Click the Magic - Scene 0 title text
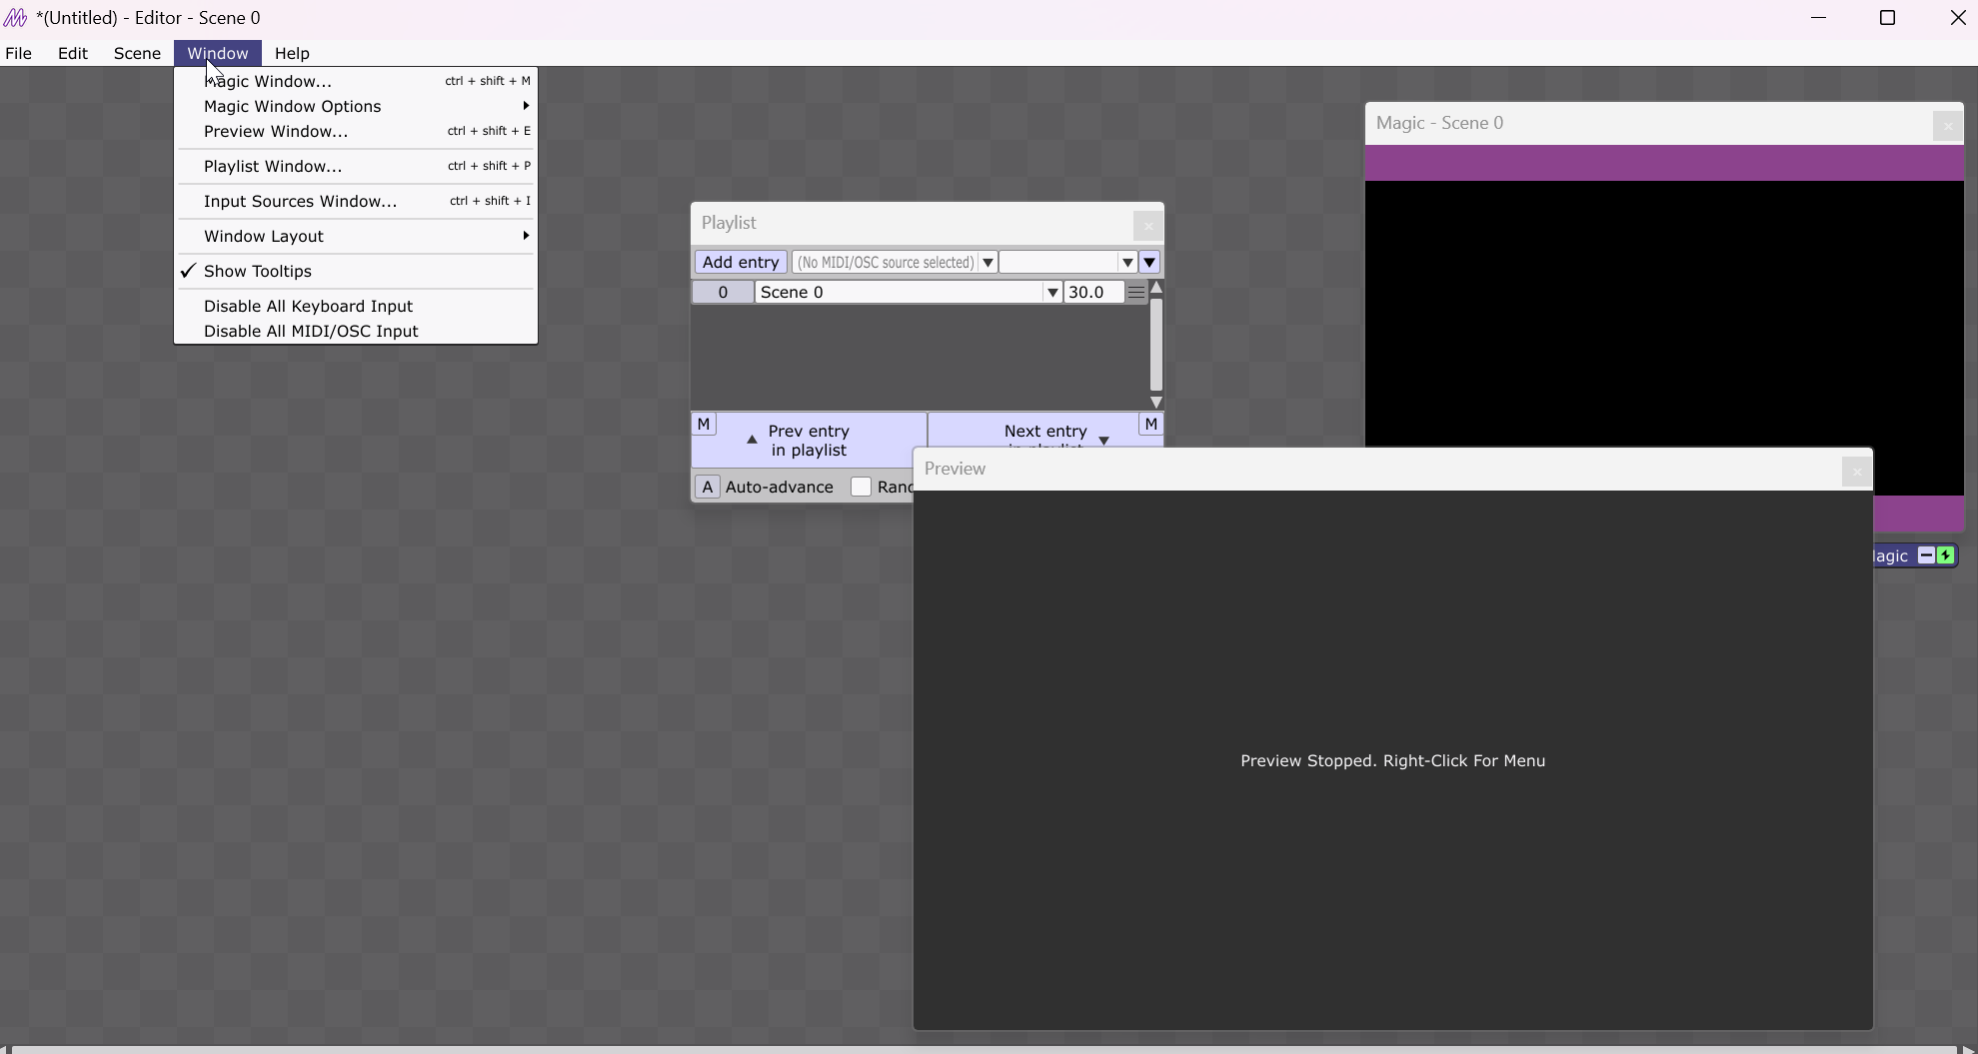This screenshot has height=1054, width=1978. (1439, 123)
